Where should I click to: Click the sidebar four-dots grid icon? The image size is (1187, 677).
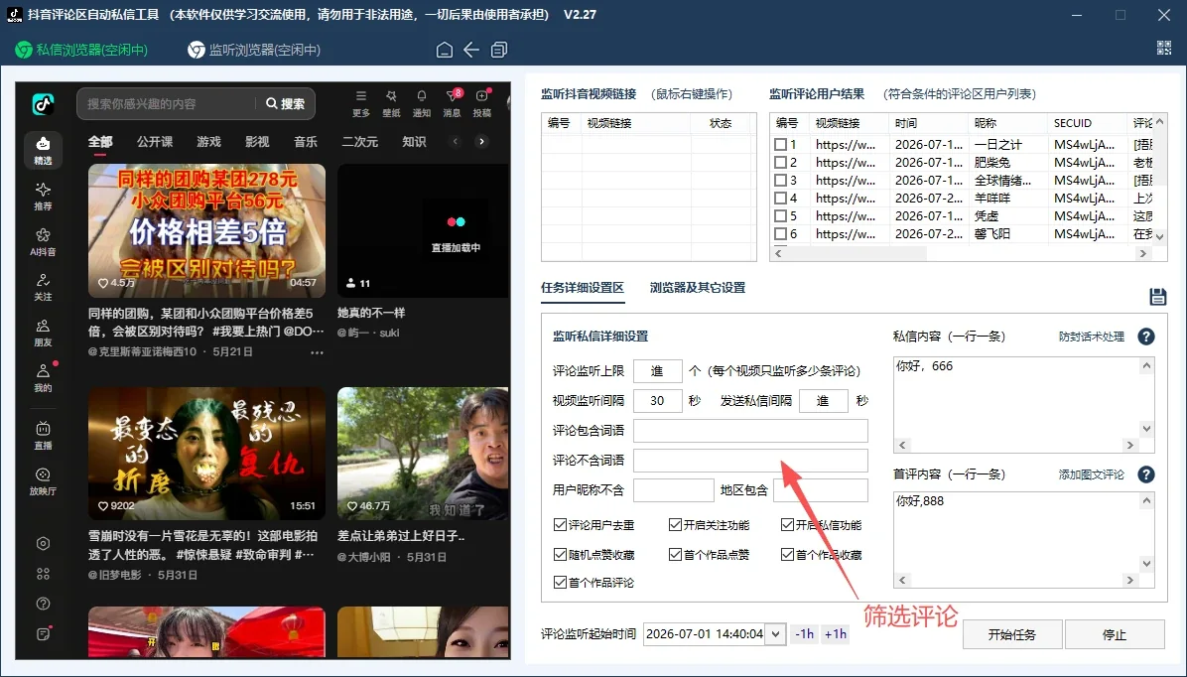(43, 574)
